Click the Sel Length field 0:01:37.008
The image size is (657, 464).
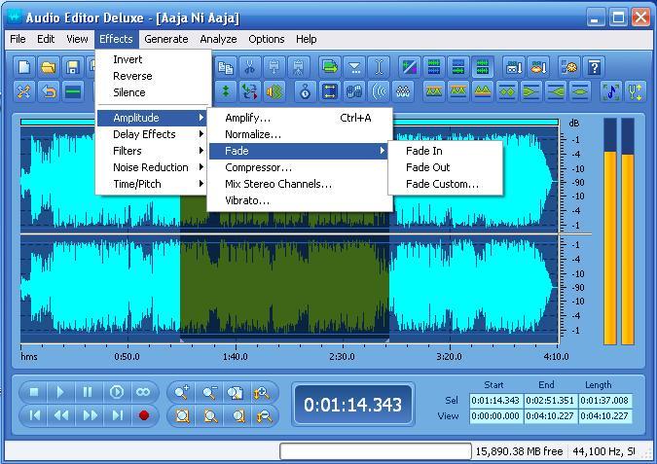(x=604, y=401)
